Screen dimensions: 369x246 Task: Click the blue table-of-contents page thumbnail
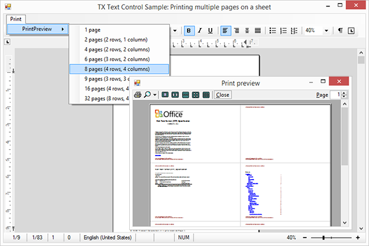click(285, 192)
